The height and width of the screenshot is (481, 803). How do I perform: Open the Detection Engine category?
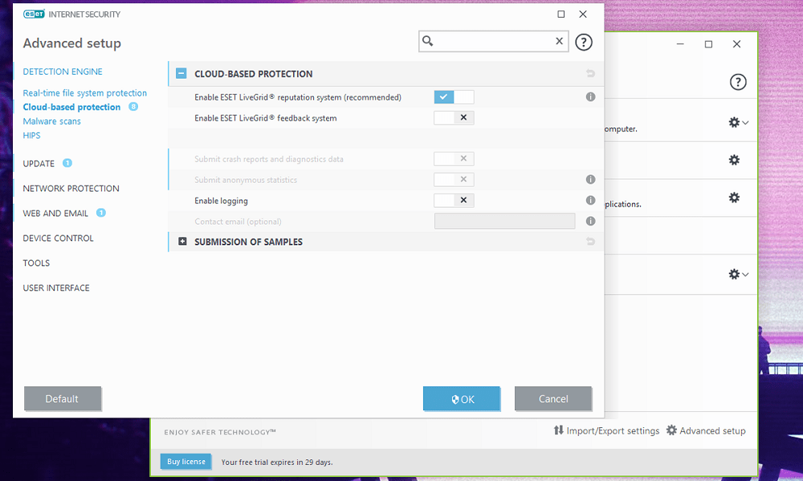tap(63, 71)
